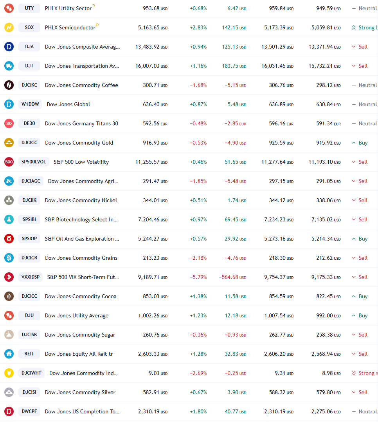Viewport: 378px width, 422px height.
Task: Click the 592.56 EUR price of DE30
Action: click(155, 123)
